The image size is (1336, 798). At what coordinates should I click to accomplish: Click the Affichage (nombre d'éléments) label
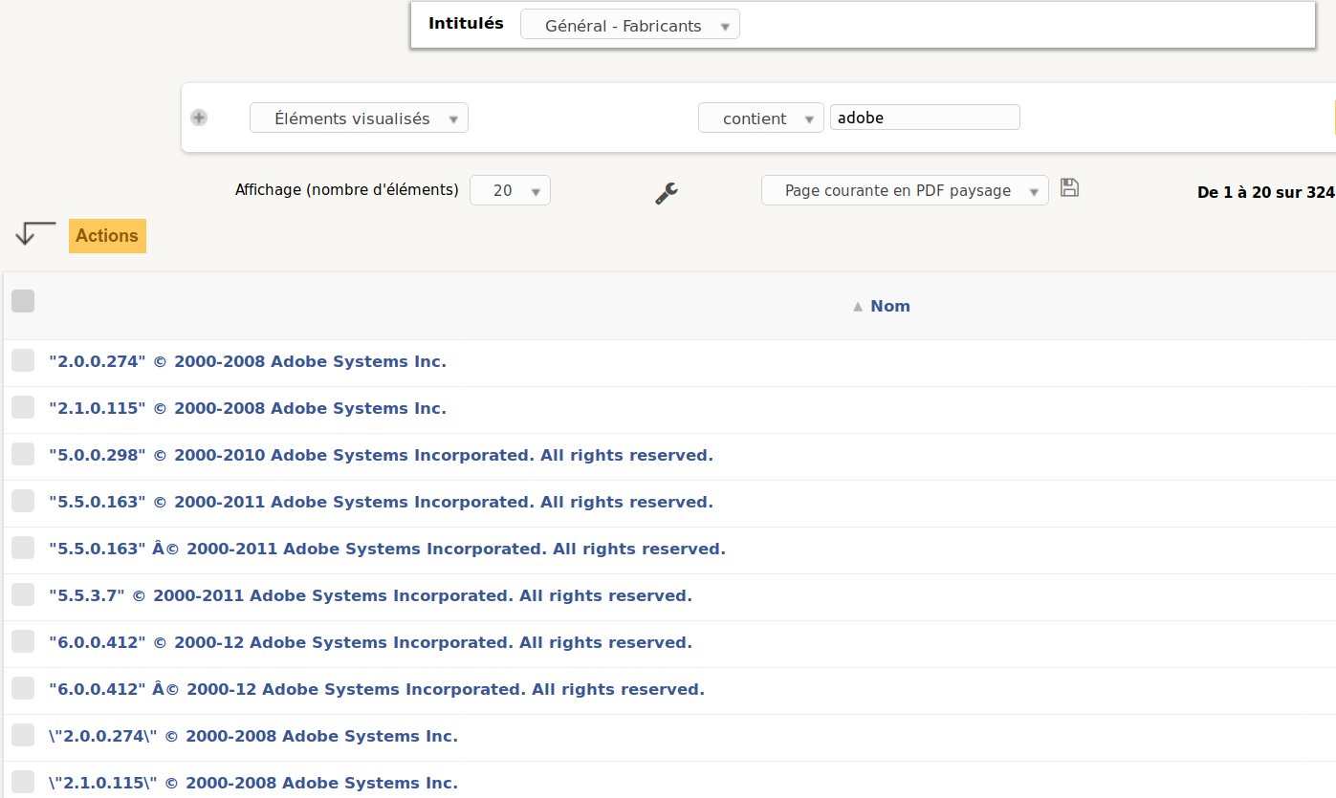coord(347,189)
